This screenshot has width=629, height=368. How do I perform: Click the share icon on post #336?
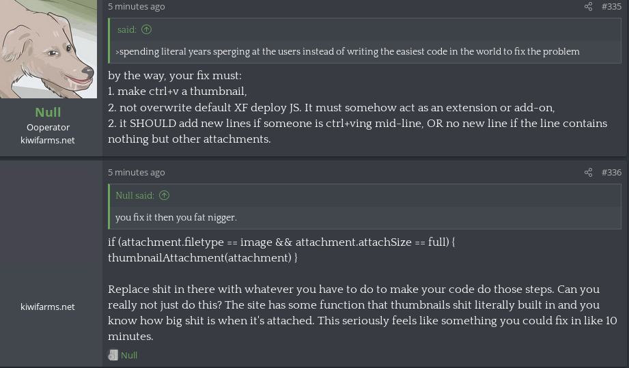(588, 172)
